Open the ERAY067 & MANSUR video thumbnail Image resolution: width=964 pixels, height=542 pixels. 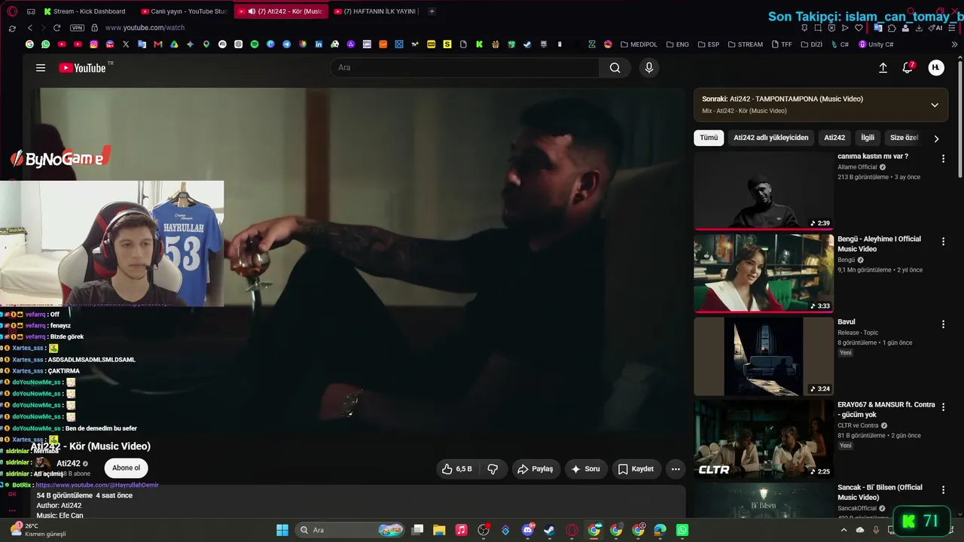(x=764, y=439)
